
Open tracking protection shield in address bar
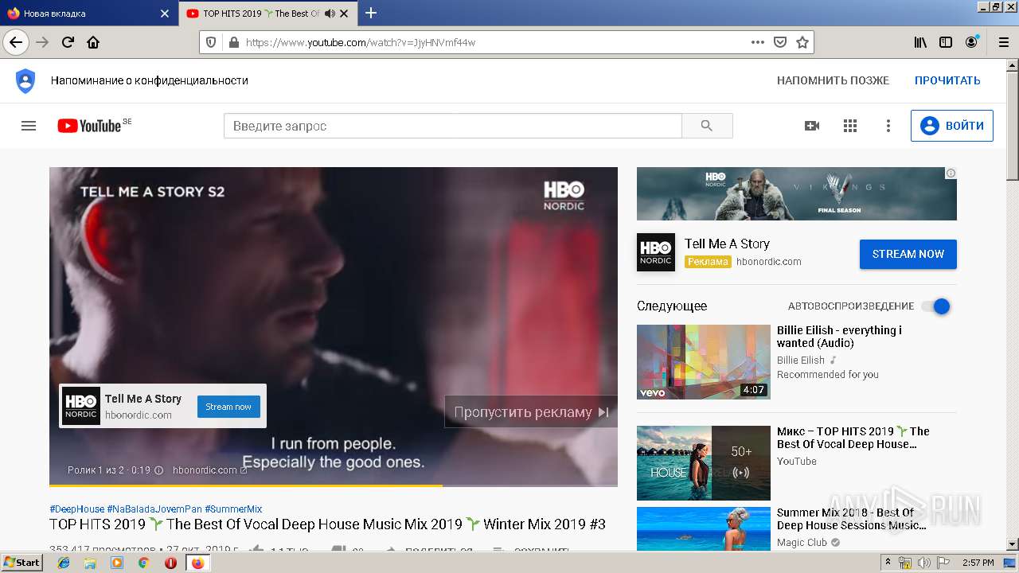pyautogui.click(x=211, y=42)
